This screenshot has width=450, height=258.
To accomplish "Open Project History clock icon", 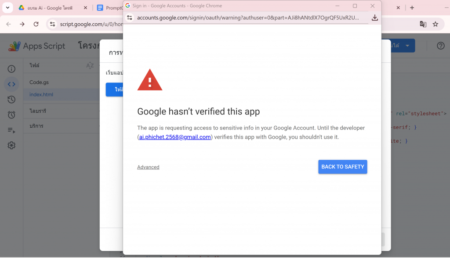I will (x=11, y=100).
